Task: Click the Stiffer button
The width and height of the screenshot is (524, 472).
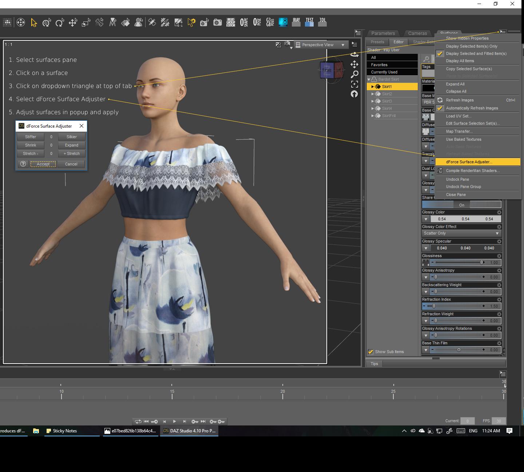Action: click(x=31, y=137)
